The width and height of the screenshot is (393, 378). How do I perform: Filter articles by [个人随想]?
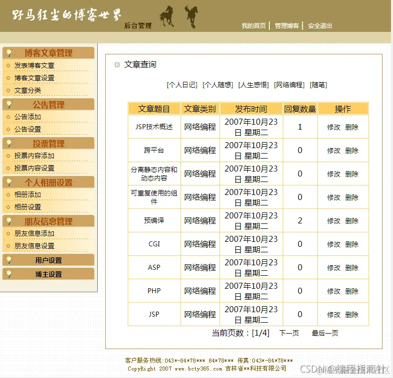[218, 85]
